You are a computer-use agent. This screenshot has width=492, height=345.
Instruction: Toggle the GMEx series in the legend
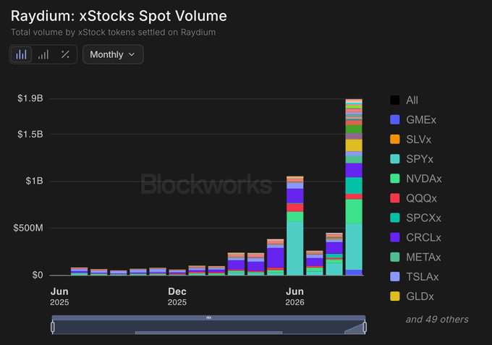(413, 119)
